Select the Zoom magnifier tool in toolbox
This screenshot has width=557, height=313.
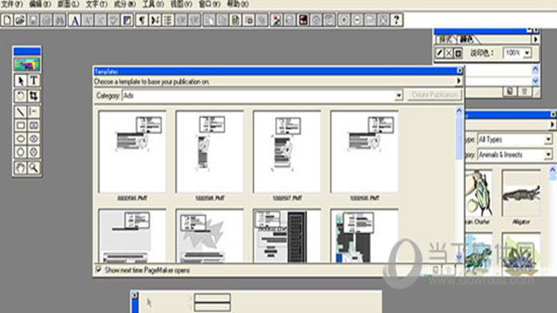[34, 167]
